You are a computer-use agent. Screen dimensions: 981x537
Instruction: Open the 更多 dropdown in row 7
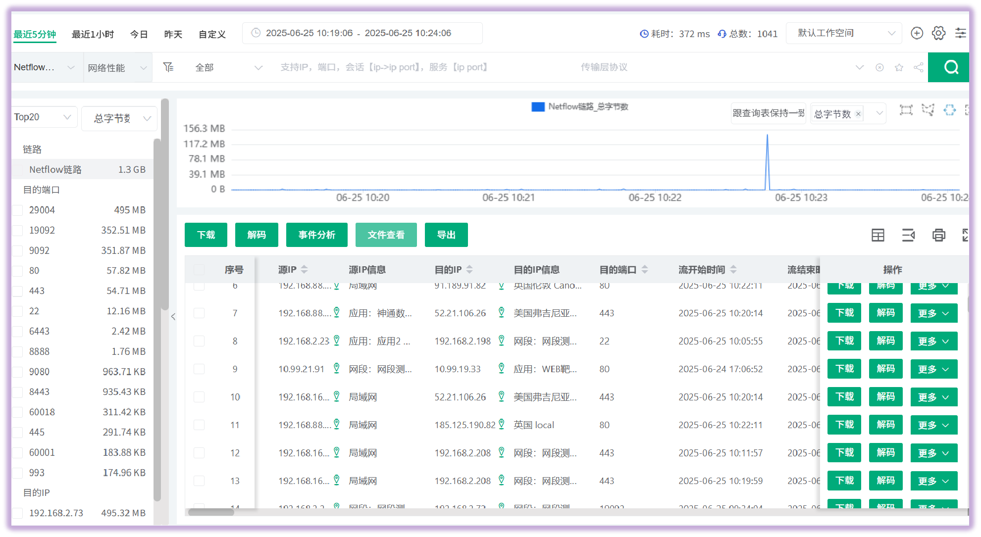(x=933, y=313)
